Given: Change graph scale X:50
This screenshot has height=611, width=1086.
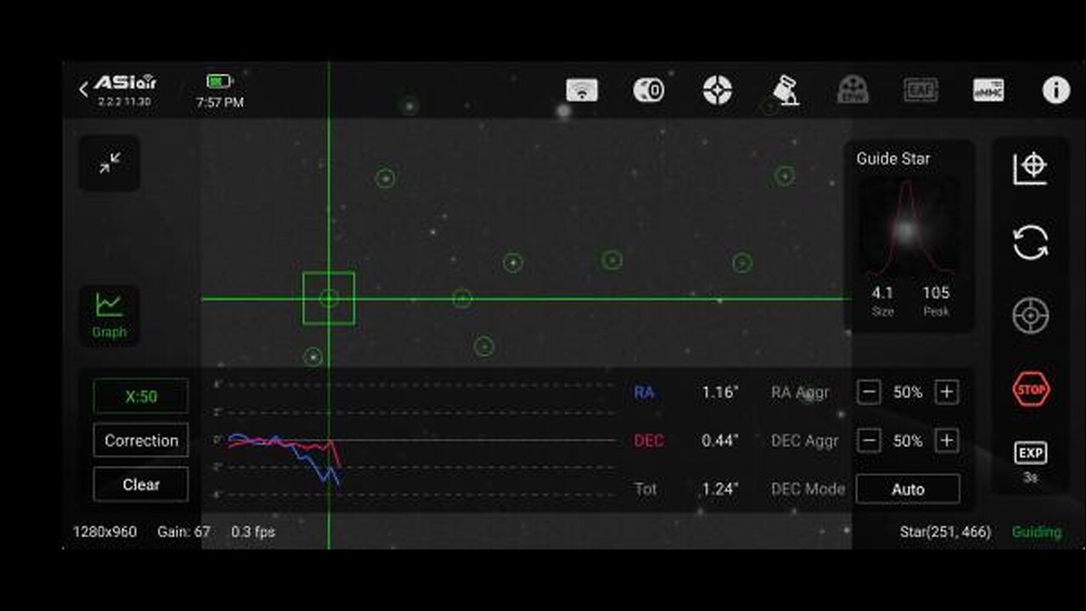Looking at the screenshot, I should point(141,396).
